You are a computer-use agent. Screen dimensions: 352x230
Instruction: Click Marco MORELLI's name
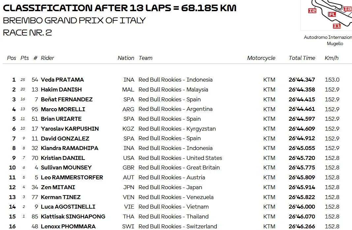[x=63, y=109]
